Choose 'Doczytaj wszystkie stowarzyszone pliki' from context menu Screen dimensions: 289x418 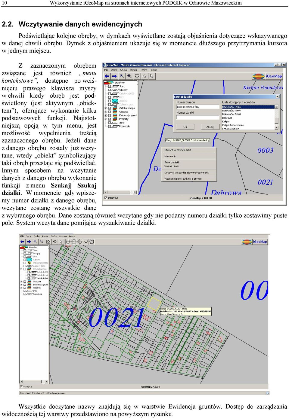coord(187,173)
